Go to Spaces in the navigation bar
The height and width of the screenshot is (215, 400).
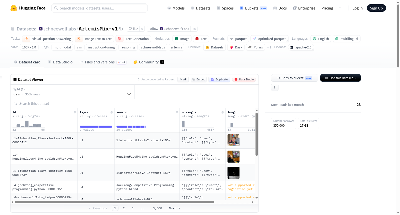coord(225,8)
